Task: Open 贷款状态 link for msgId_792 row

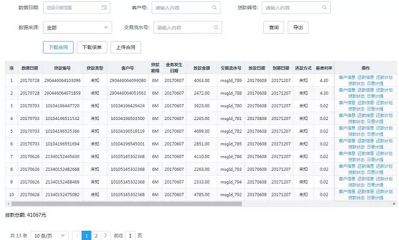Action: 356,198
